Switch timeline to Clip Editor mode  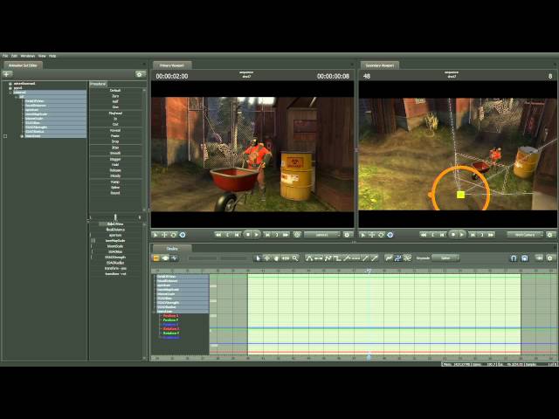155,258
